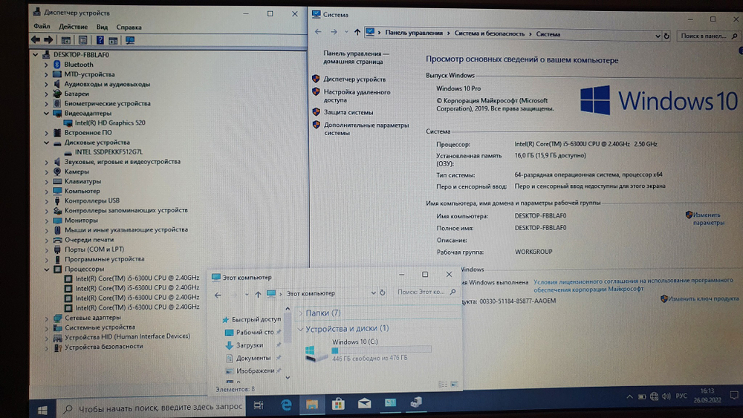The image size is (743, 418).
Task: Click Up arrow in Этот компьютер window
Action: [258, 295]
